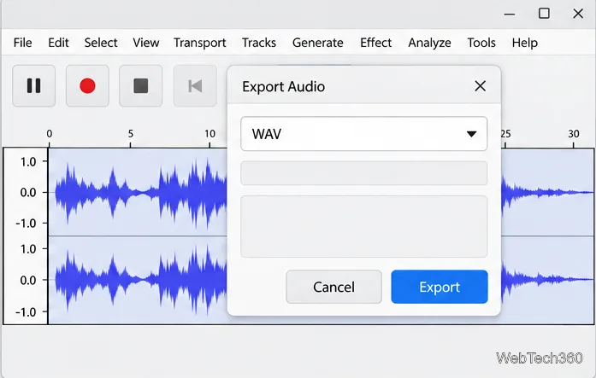The width and height of the screenshot is (596, 378).
Task: Open the Help menu
Action: coord(524,43)
